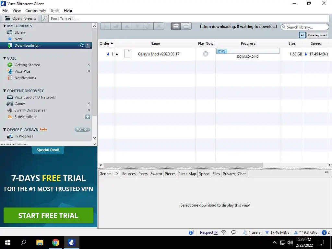The image size is (332, 249).
Task: Switch to the Peers tab
Action: 143,174
